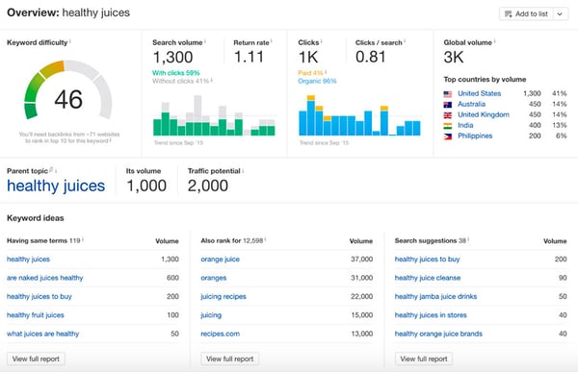This screenshot has height=372, width=578.
Task: Click the Traffic potential value 2,000
Action: coord(207,186)
